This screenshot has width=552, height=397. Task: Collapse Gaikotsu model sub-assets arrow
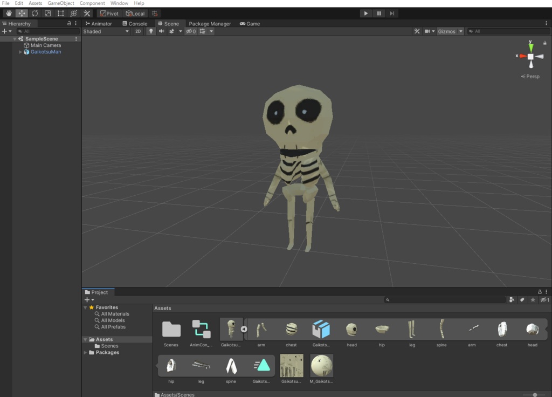click(244, 329)
